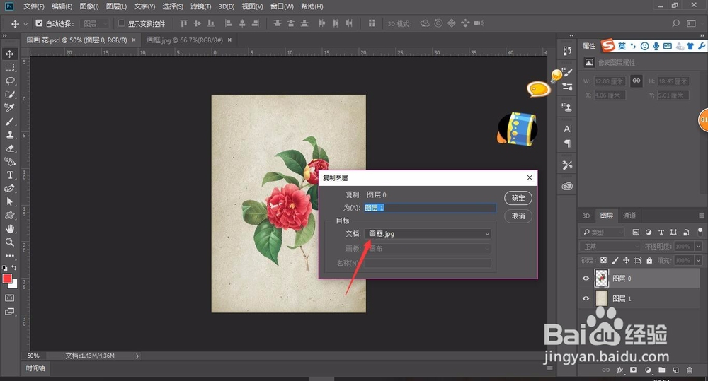Open the Auto-Select 图层 dropdown
Viewport: 708px width, 381px height.
tap(94, 23)
